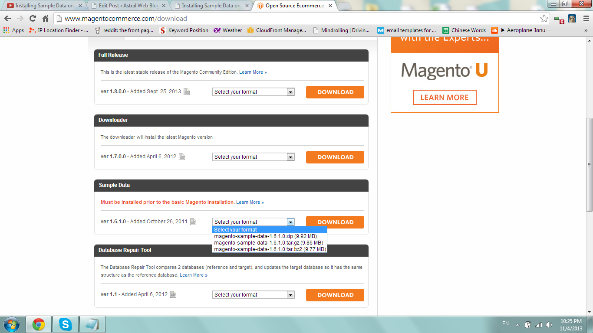
Task: View release notes icon for ver 1.1
Action: (173, 294)
